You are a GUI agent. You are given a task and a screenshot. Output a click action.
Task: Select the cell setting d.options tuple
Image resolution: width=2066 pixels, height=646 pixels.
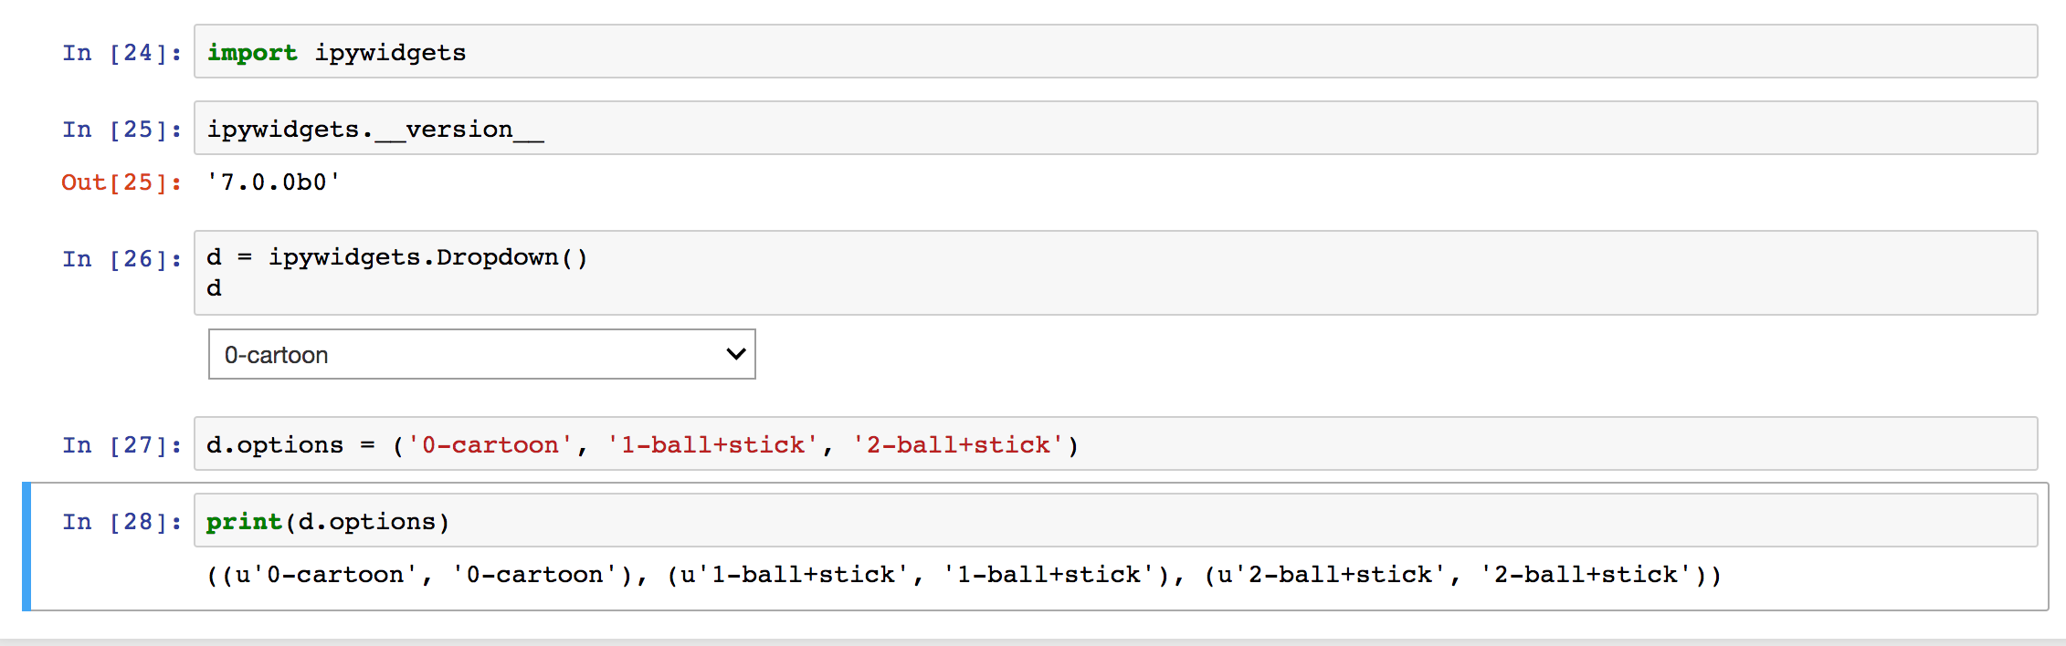coord(639,443)
